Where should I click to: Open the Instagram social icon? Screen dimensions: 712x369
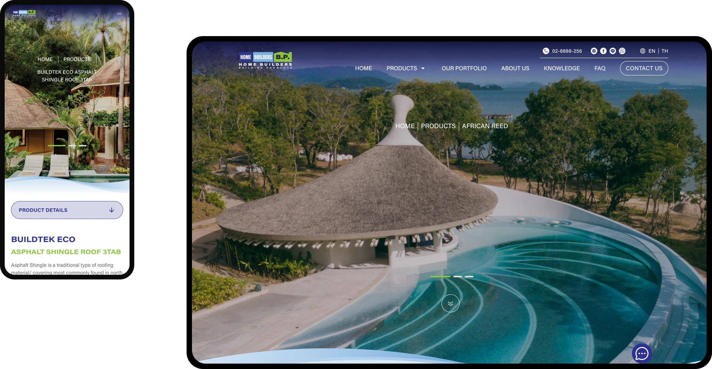click(x=594, y=51)
